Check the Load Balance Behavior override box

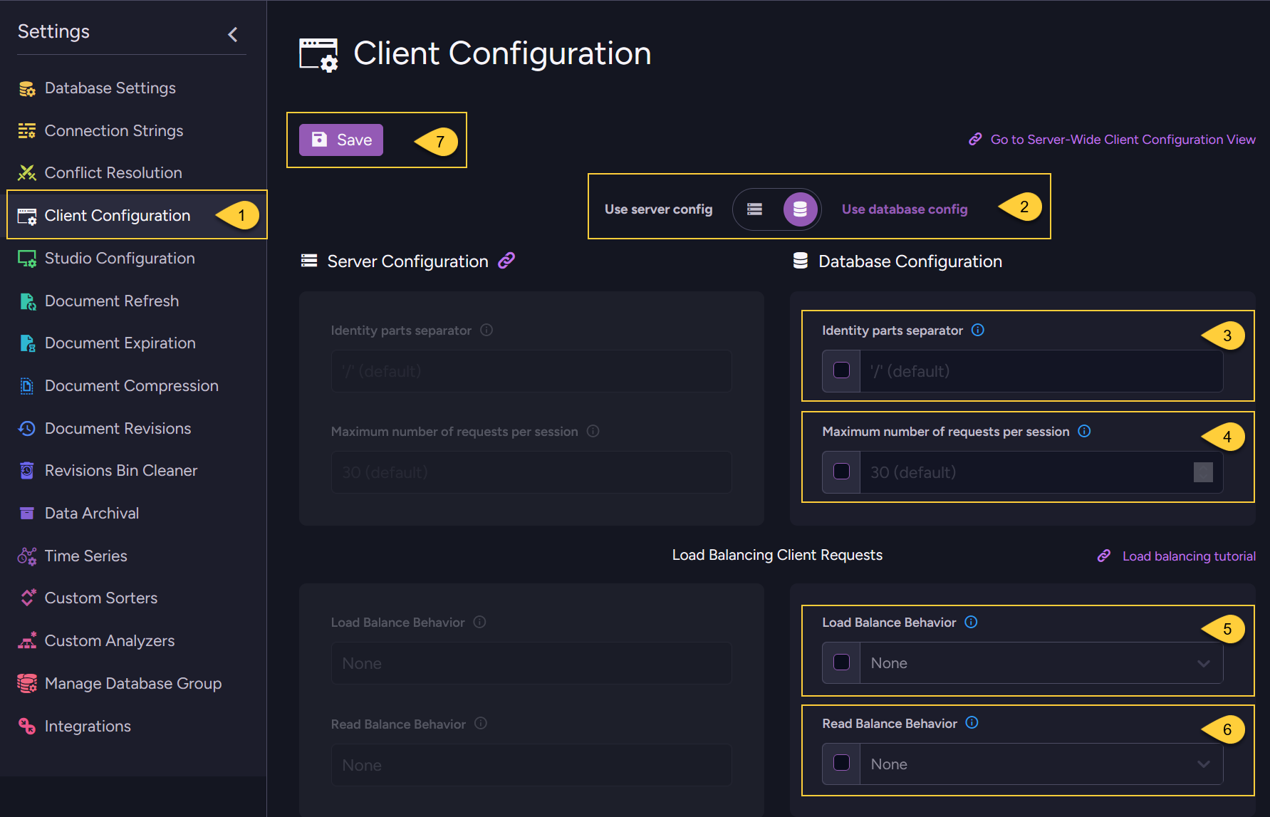(840, 662)
